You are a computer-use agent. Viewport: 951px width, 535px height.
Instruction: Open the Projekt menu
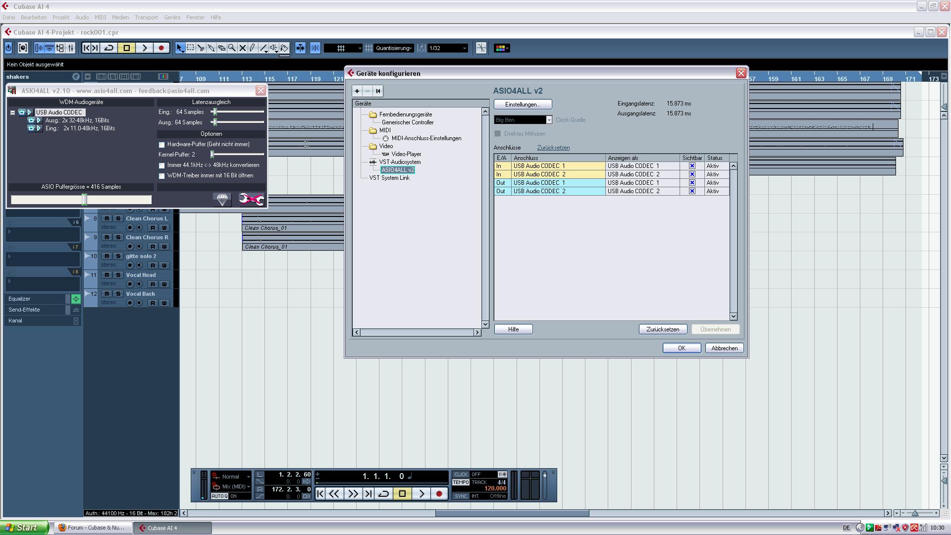61,17
